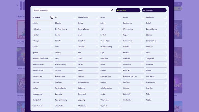This screenshot has height=112, width=199.
Task: Tick the AsiaGaming checkbox
Action: click(x=165, y=17)
